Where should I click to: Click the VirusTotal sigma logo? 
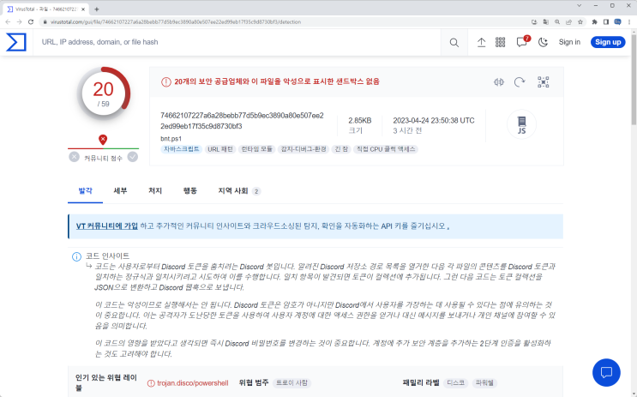(16, 42)
